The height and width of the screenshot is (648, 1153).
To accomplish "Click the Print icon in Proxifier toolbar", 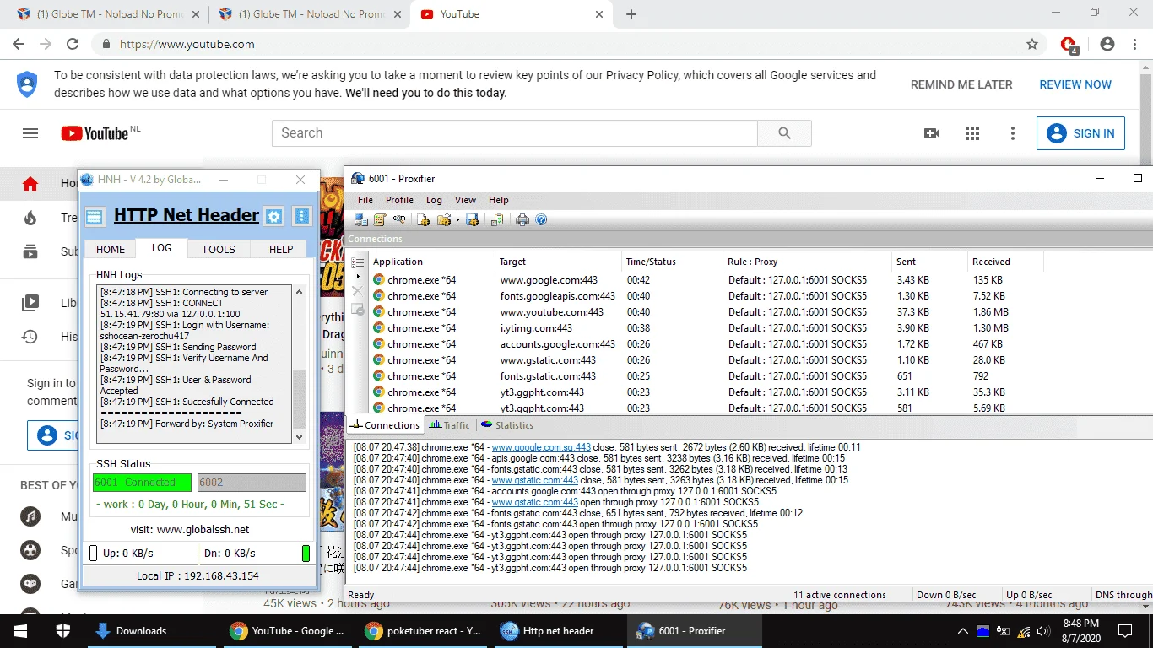I will point(522,219).
